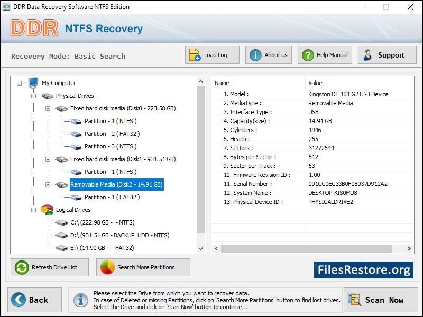Click the Logical Drives pie icon

[47, 210]
